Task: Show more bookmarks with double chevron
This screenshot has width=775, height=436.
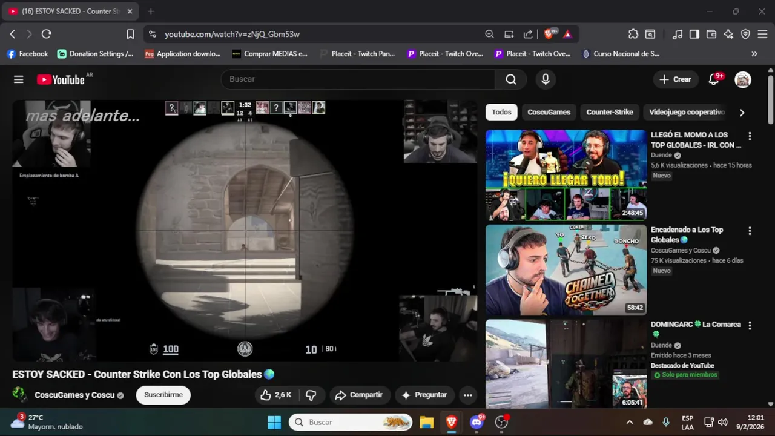Action: [754, 54]
